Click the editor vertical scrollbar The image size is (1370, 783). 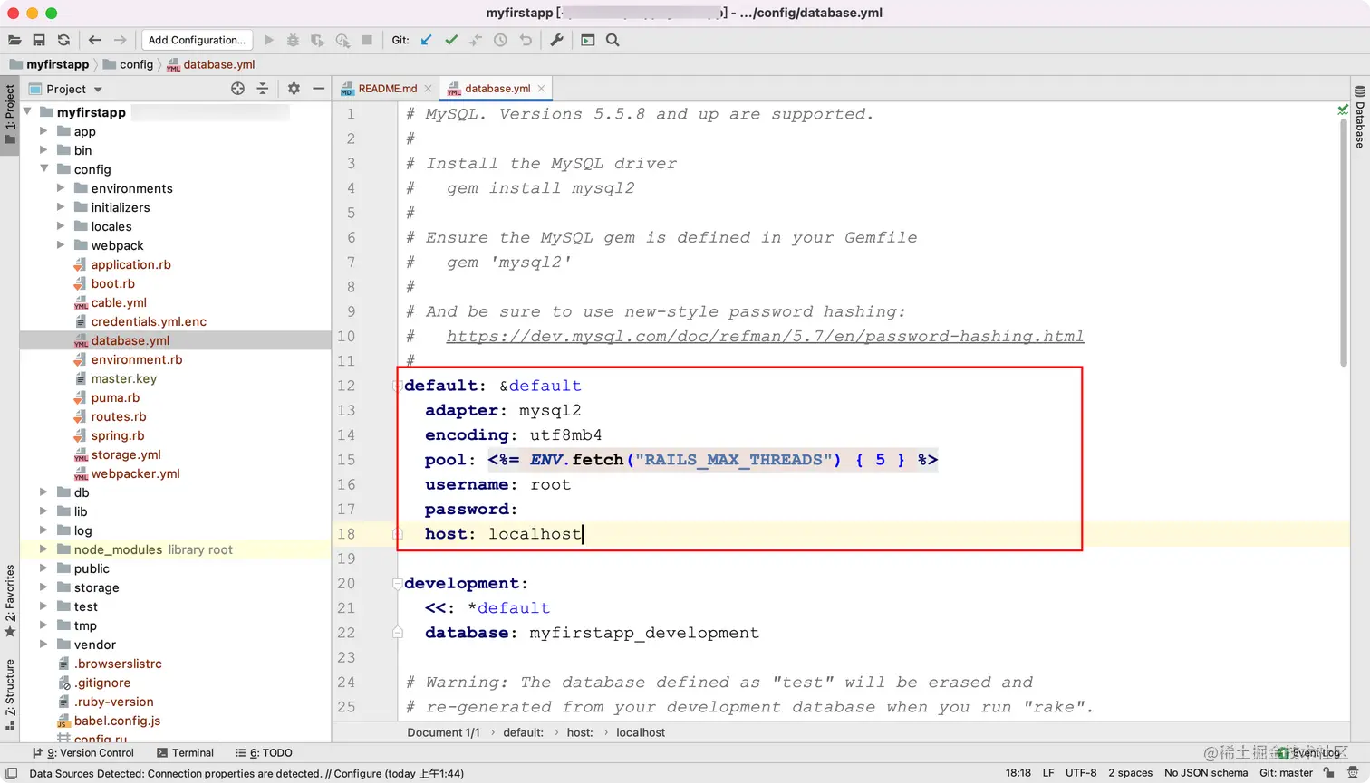pos(1344,243)
